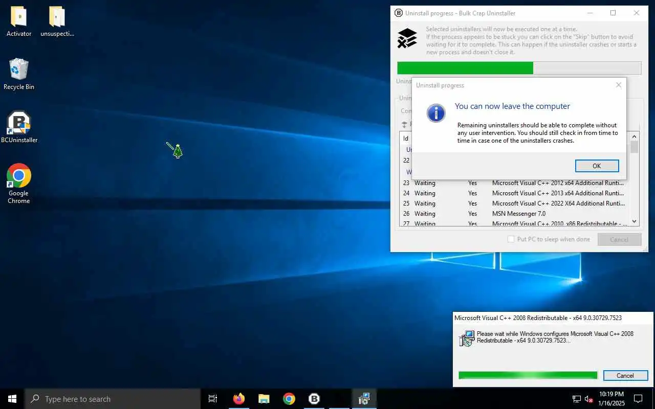
Task: Click the network icon in system tray
Action: tap(577, 399)
